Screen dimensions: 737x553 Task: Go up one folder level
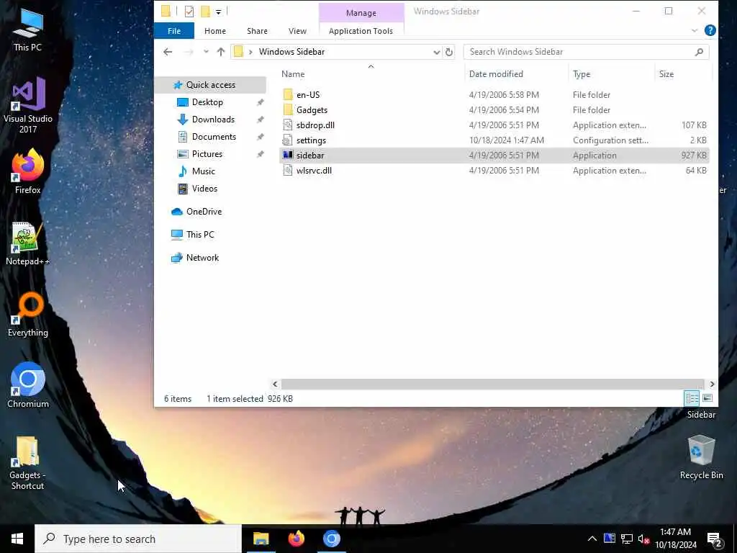(x=221, y=52)
